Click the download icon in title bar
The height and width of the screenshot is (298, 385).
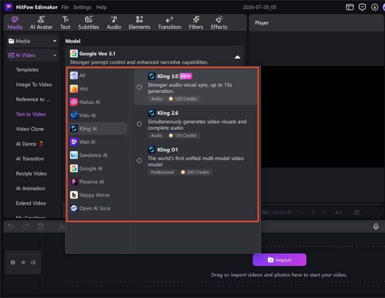coord(375,7)
